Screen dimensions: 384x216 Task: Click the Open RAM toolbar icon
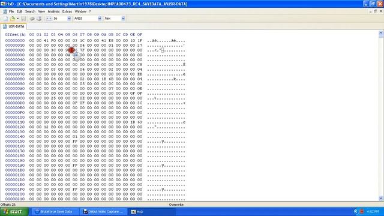(x=32, y=19)
